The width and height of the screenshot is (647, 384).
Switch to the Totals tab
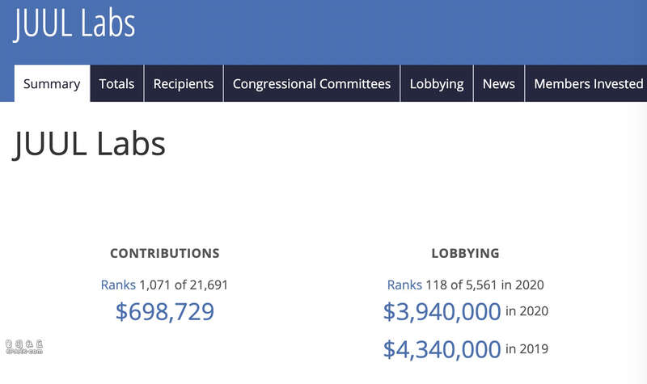(x=116, y=84)
